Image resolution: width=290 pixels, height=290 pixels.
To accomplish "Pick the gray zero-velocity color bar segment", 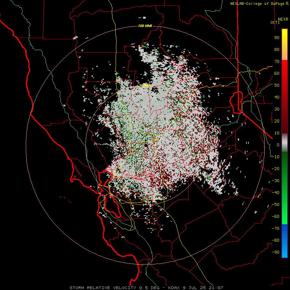I will click(285, 143).
